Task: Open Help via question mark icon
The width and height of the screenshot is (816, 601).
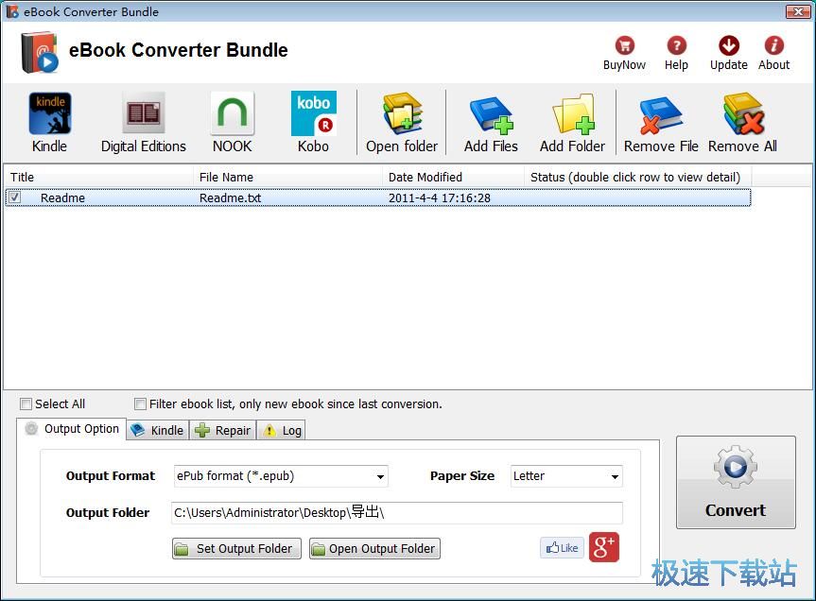Action: [x=676, y=45]
